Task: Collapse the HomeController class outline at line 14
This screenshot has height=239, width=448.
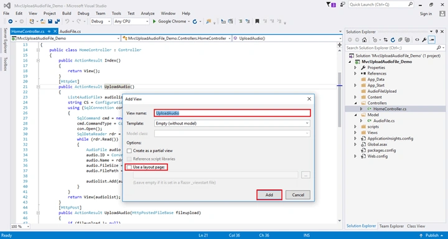Action: click(x=38, y=50)
